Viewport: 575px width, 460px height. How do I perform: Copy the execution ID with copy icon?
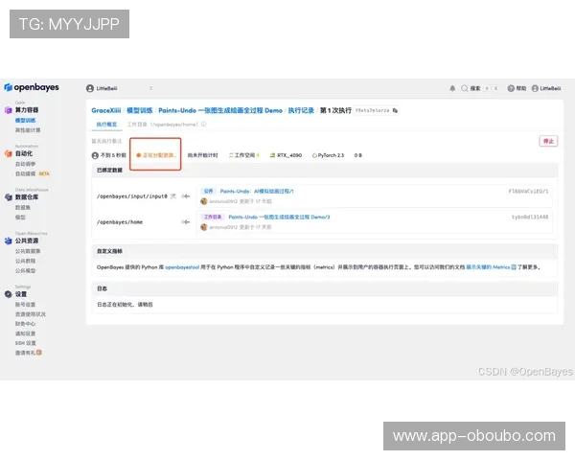point(395,110)
